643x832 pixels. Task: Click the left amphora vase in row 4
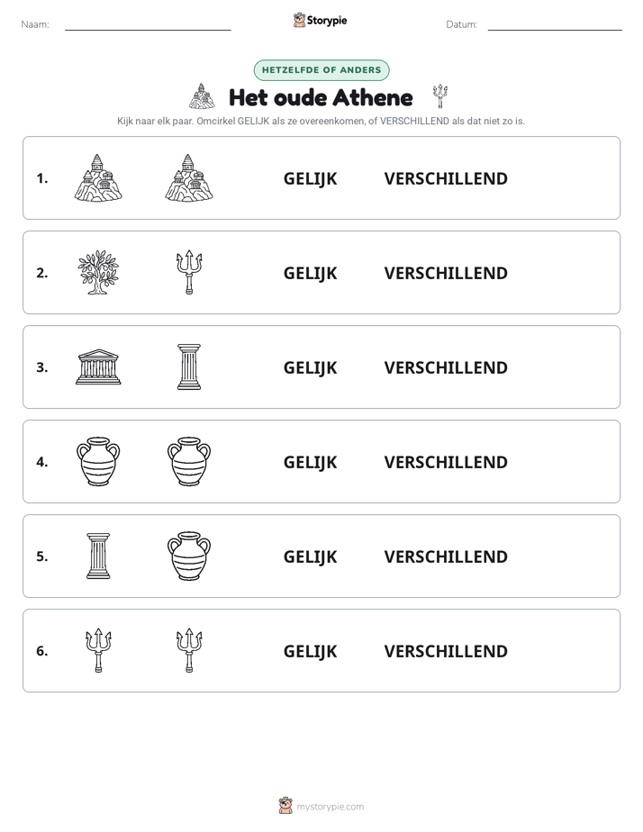(98, 461)
